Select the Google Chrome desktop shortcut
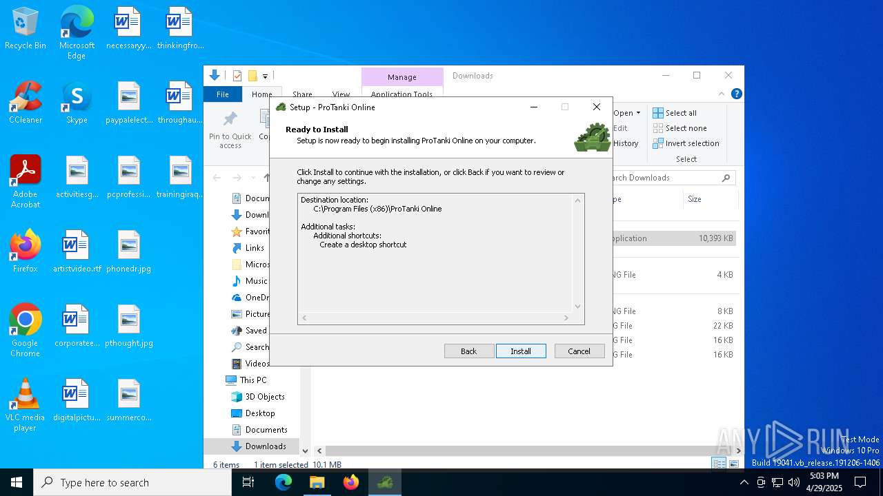 pos(26,330)
